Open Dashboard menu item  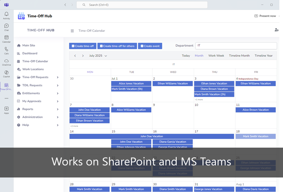click(30, 53)
